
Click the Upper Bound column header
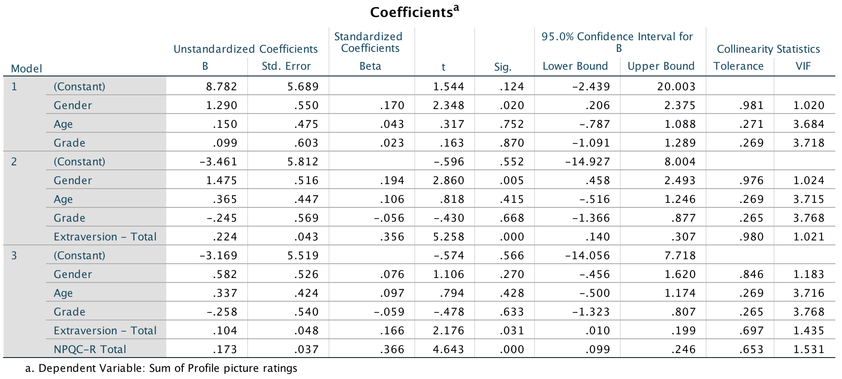pos(661,66)
